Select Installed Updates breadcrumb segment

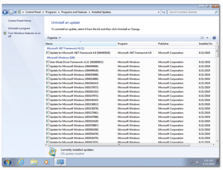[101, 12]
